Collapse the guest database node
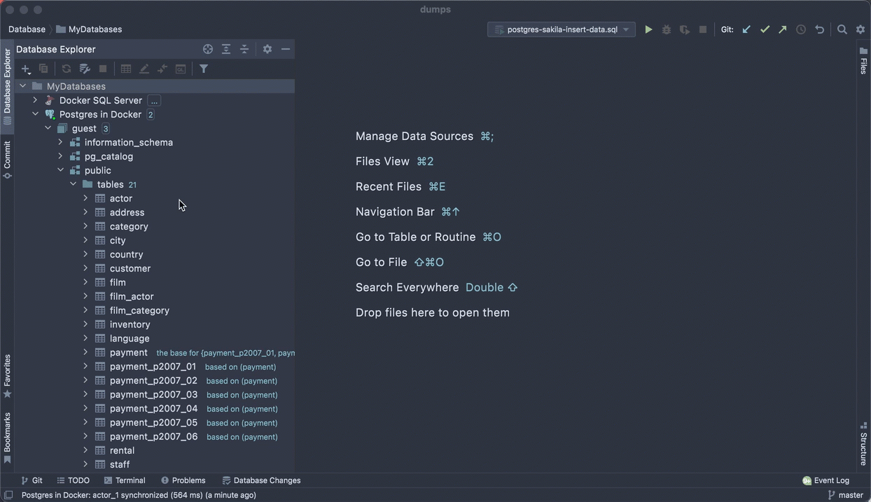Image resolution: width=871 pixels, height=502 pixels. tap(48, 128)
